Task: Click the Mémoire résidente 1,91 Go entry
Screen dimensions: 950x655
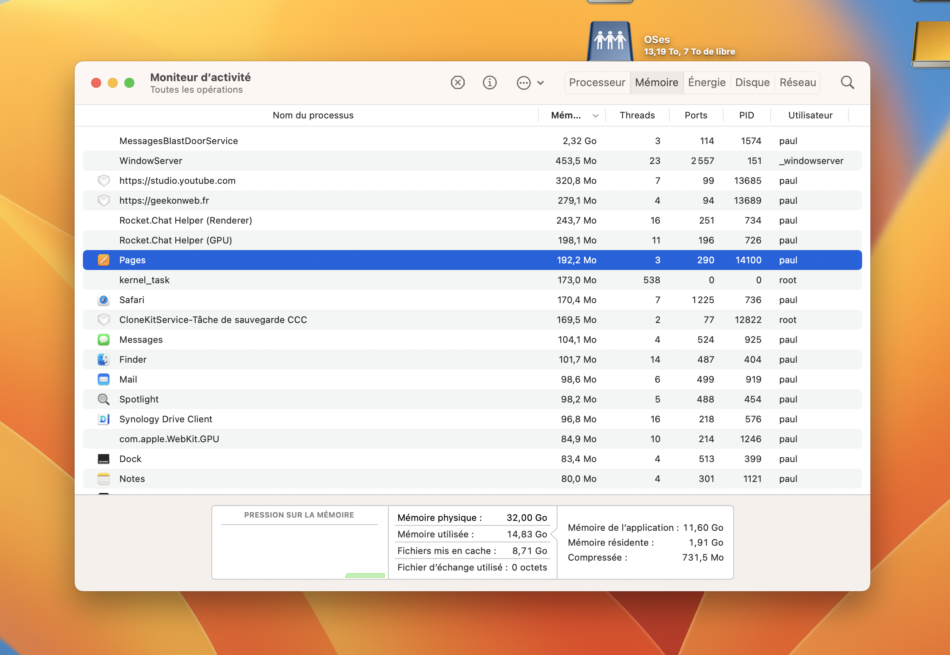Action: point(645,542)
